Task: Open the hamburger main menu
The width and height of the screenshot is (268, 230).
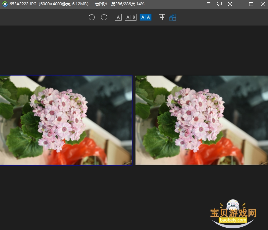Action: coord(208,4)
